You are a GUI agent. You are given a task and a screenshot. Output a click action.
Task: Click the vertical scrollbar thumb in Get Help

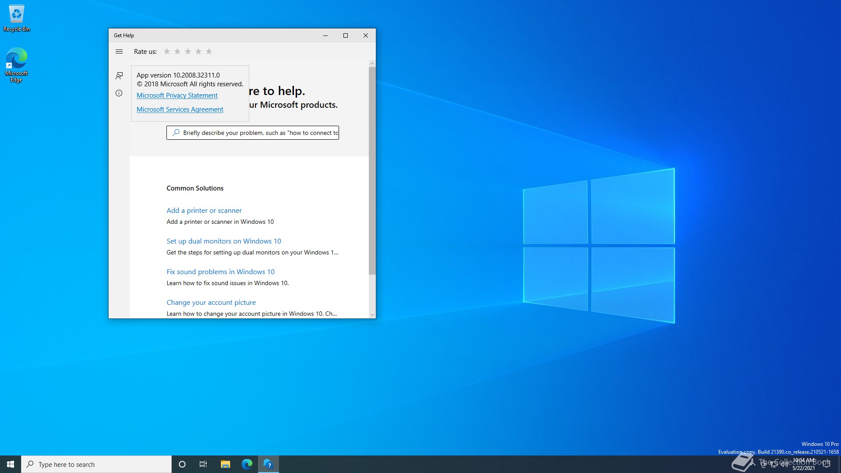tap(372, 171)
